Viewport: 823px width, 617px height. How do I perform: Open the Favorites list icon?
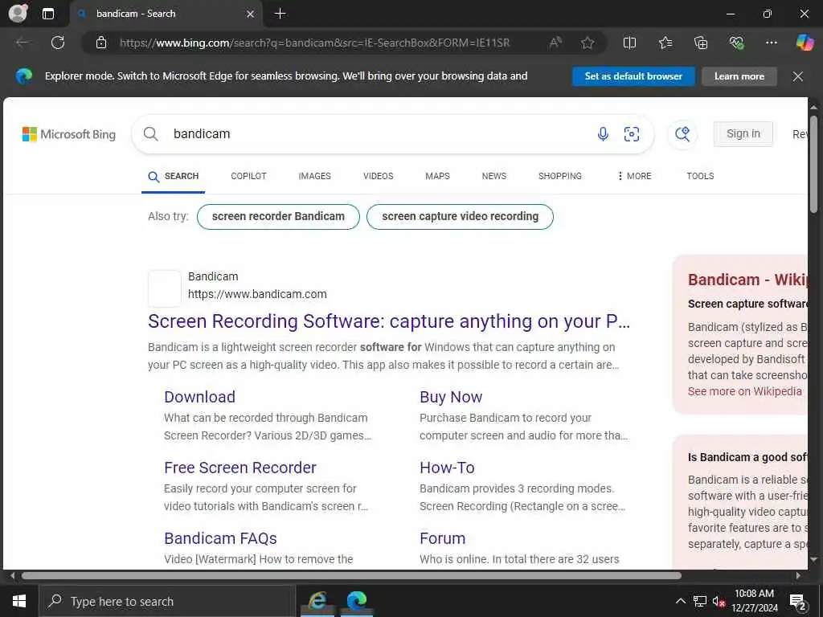pyautogui.click(x=665, y=43)
